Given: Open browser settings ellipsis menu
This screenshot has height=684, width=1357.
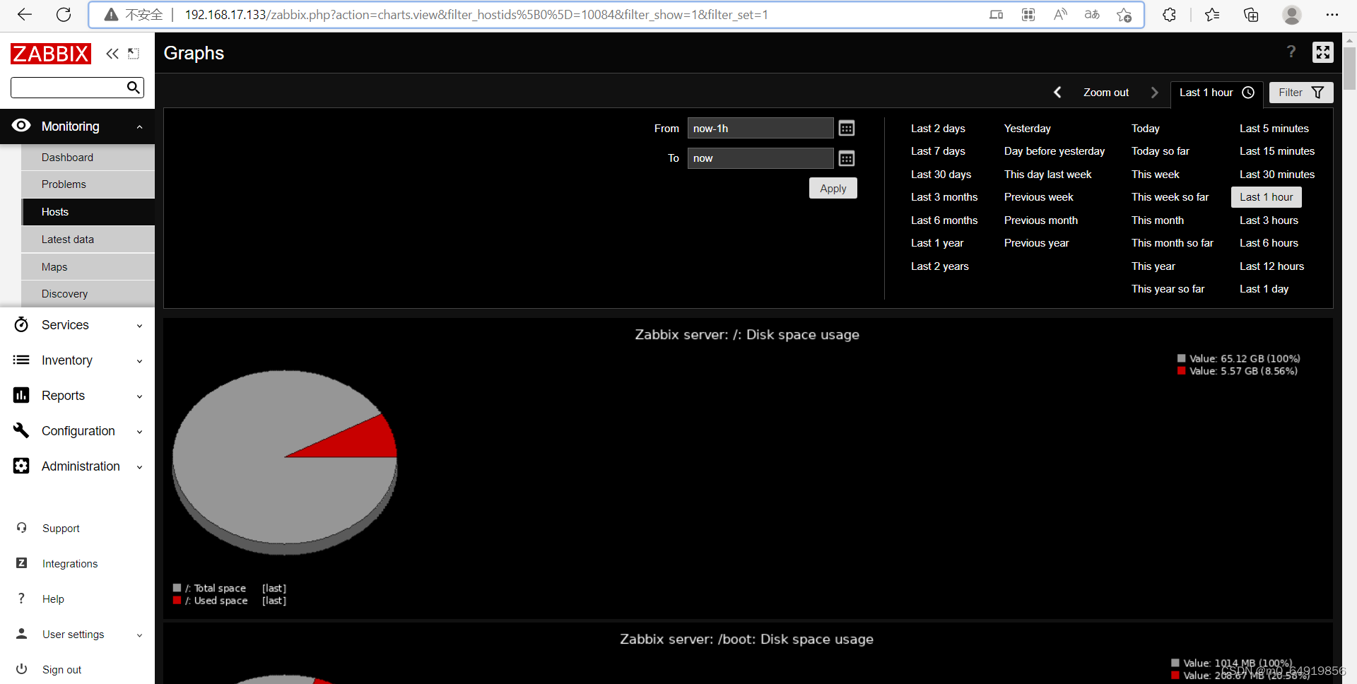Looking at the screenshot, I should 1332,15.
